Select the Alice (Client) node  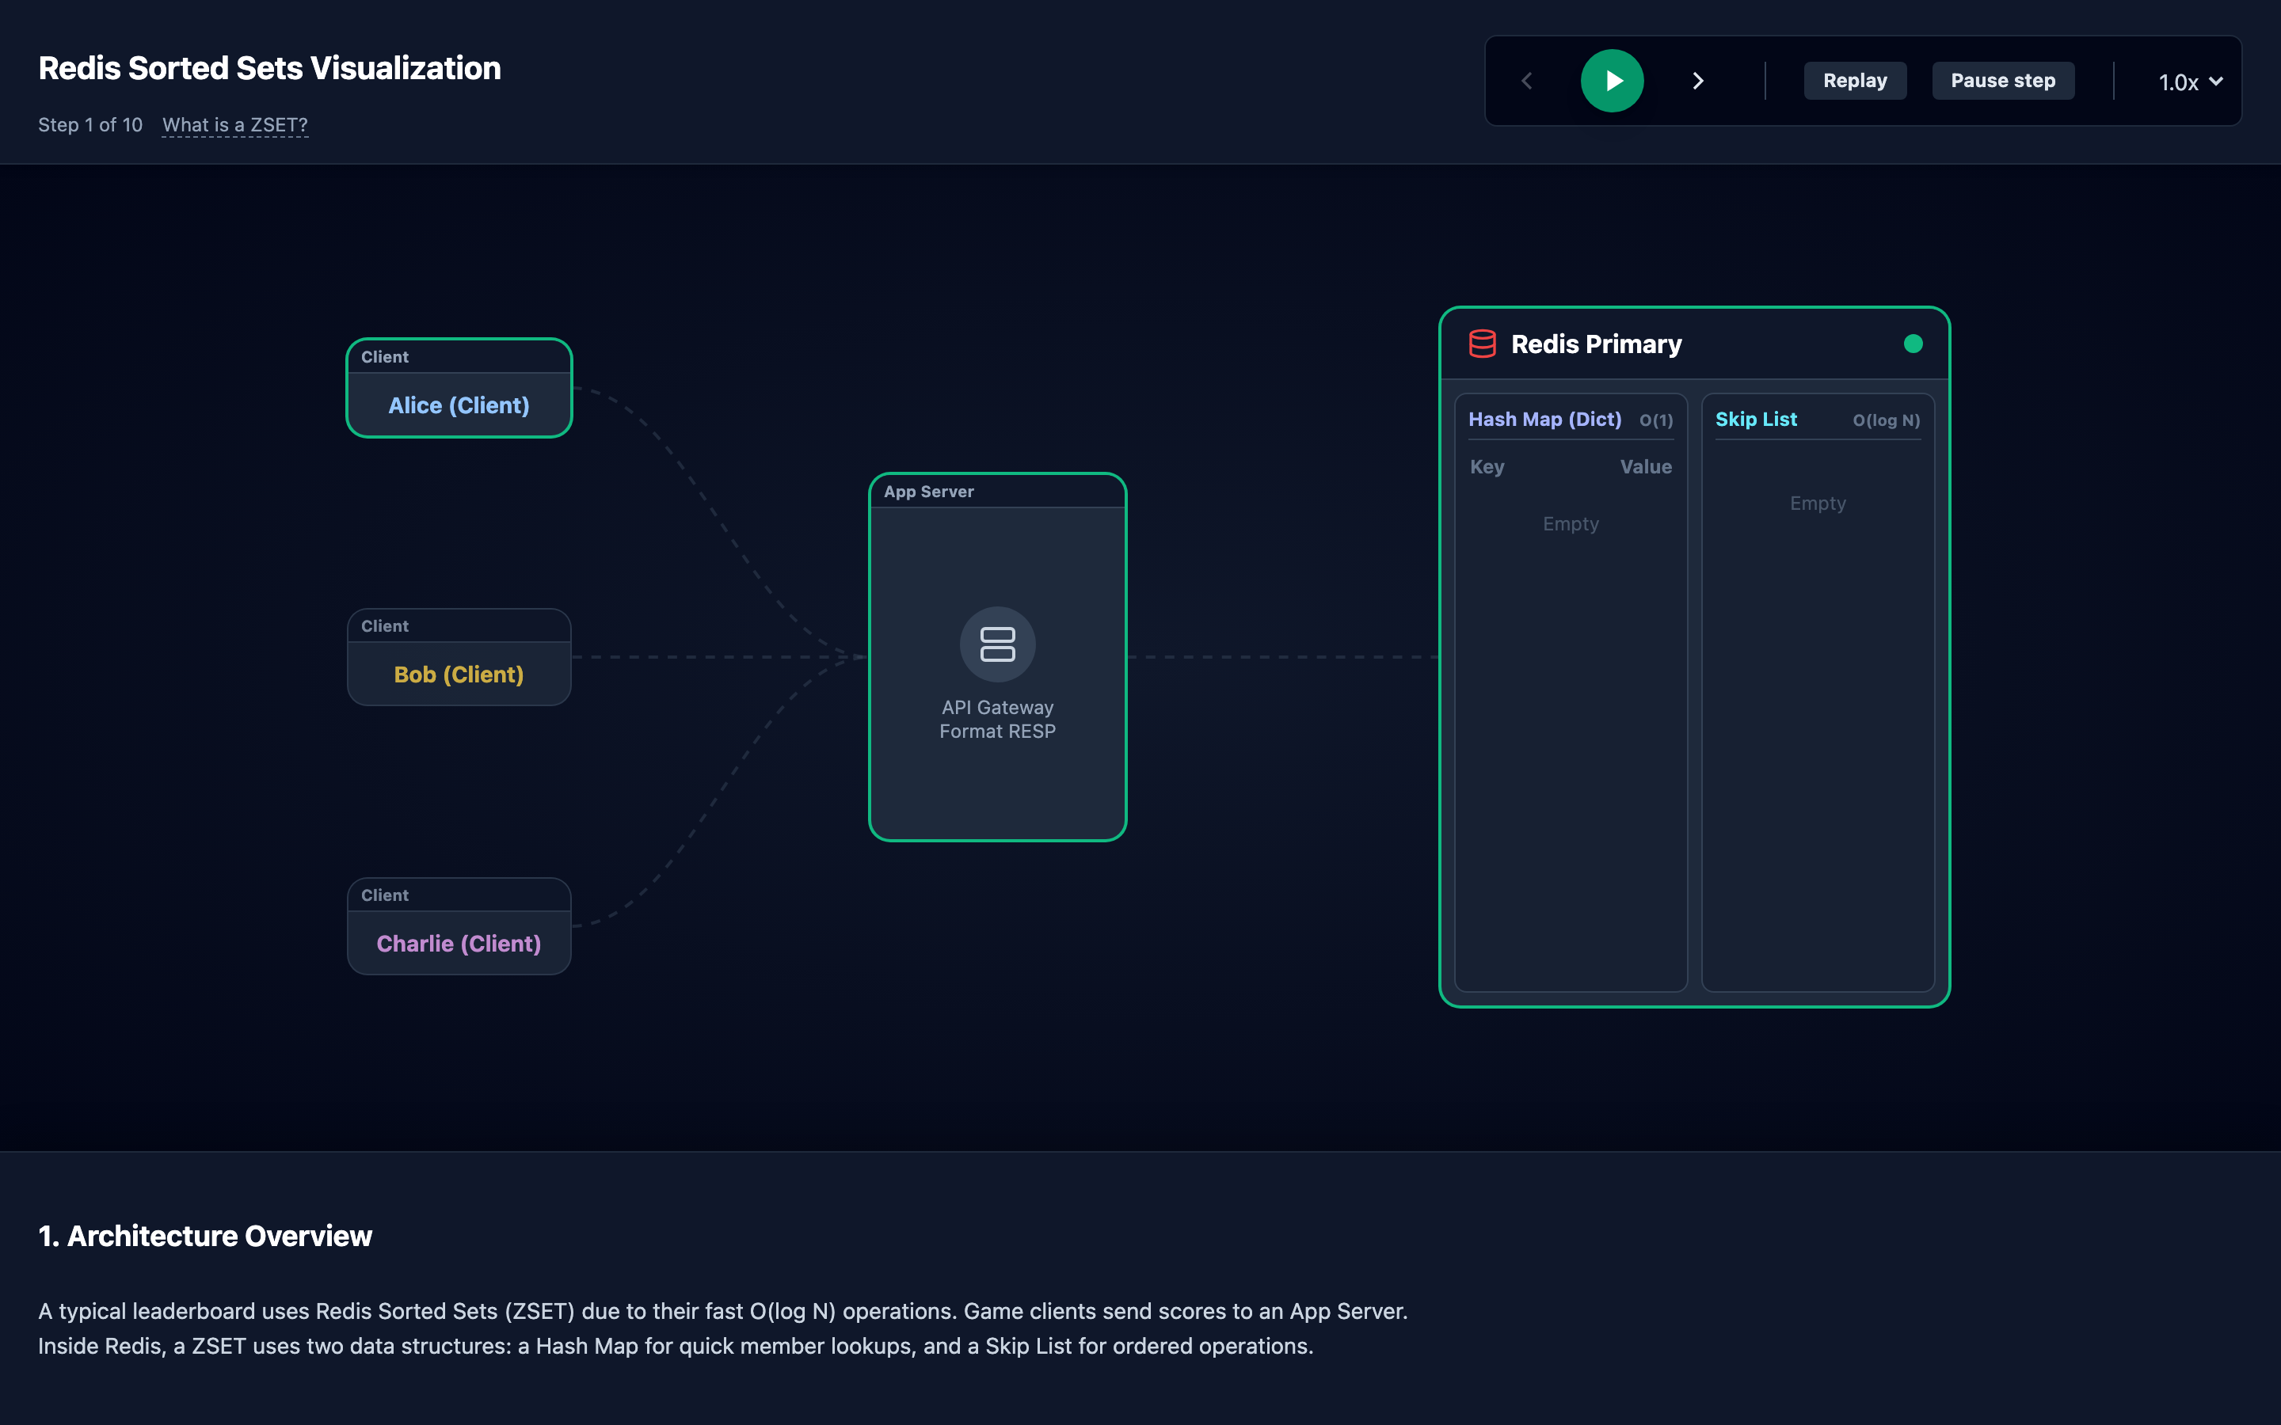(x=459, y=387)
